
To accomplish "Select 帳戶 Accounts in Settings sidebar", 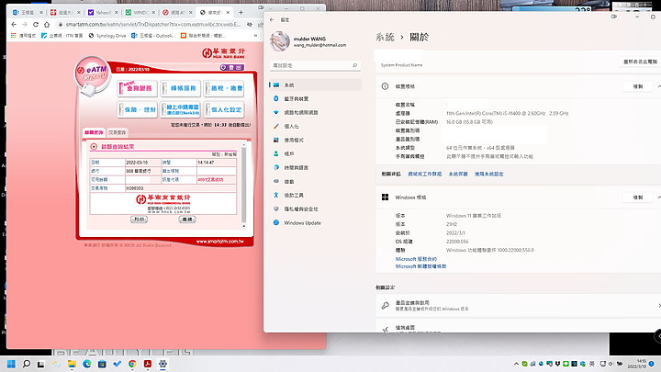I will [315, 154].
